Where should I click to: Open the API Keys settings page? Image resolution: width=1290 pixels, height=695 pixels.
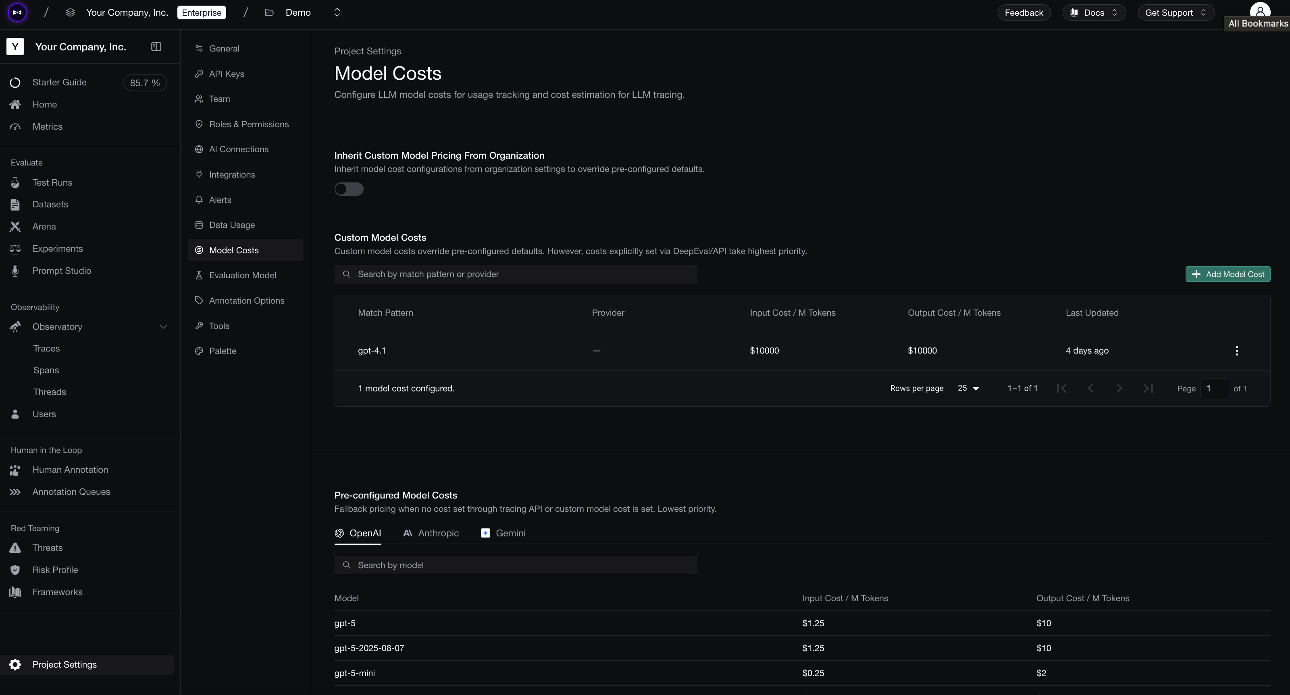(246, 74)
